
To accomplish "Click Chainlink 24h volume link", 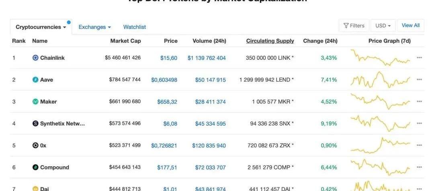I will pos(207,58).
